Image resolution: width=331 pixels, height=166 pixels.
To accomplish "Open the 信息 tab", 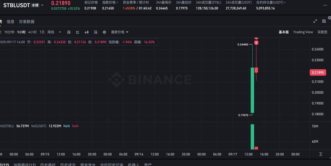I will (x=10, y=21).
